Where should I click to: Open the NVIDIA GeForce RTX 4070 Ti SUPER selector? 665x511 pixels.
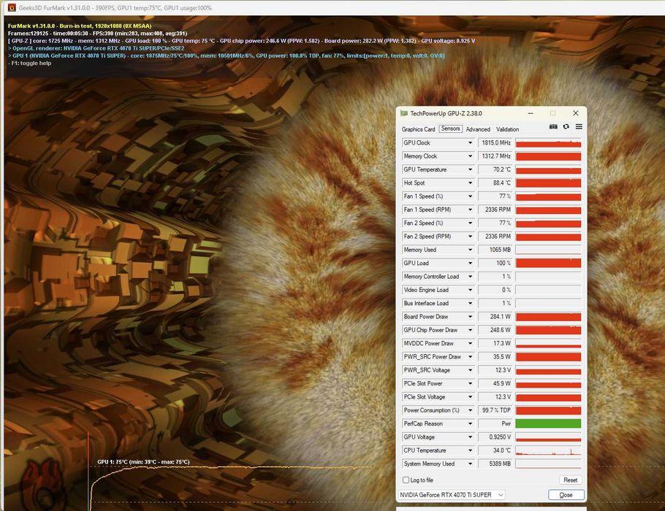tap(452, 495)
